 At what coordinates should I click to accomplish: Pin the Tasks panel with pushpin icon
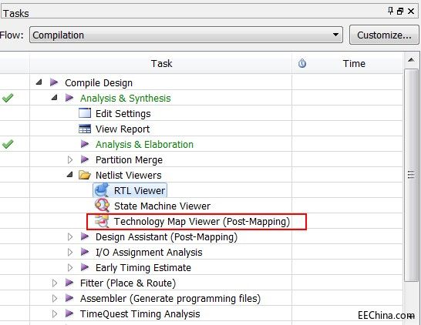[391, 11]
